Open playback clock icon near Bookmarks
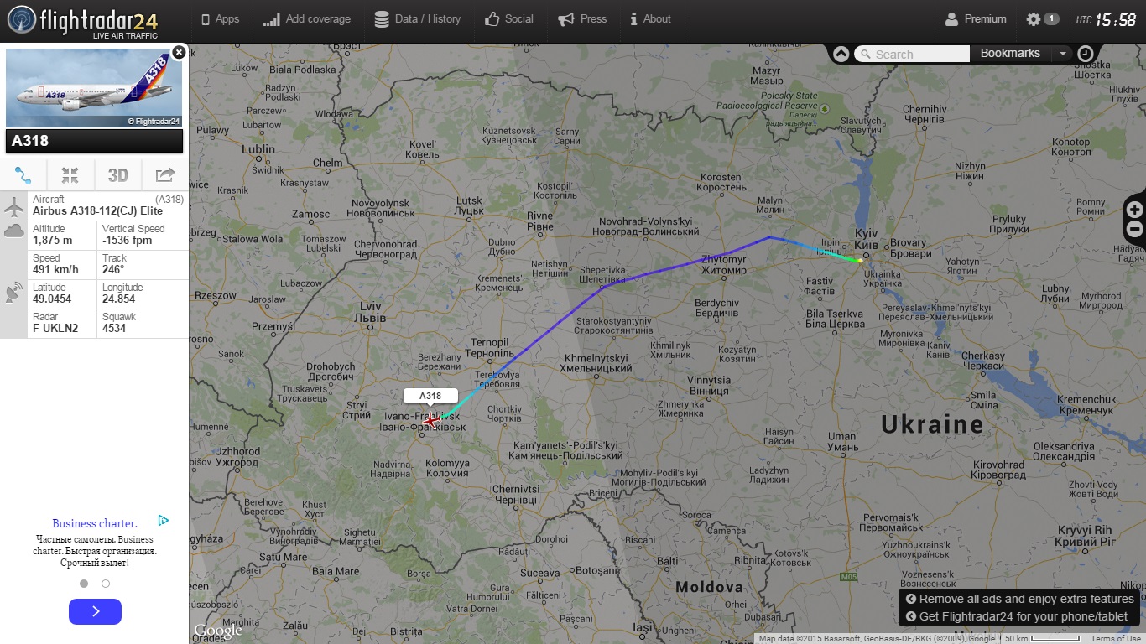 point(1085,54)
